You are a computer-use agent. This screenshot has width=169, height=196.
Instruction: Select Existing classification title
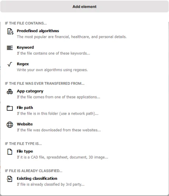coord(37,179)
